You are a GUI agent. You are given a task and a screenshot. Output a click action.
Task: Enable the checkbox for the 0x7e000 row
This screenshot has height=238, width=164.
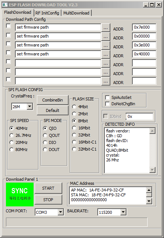(8, 26)
